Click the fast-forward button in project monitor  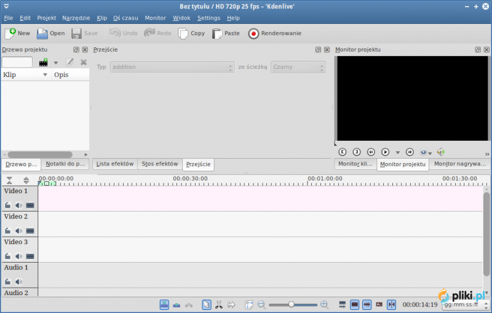(410, 152)
